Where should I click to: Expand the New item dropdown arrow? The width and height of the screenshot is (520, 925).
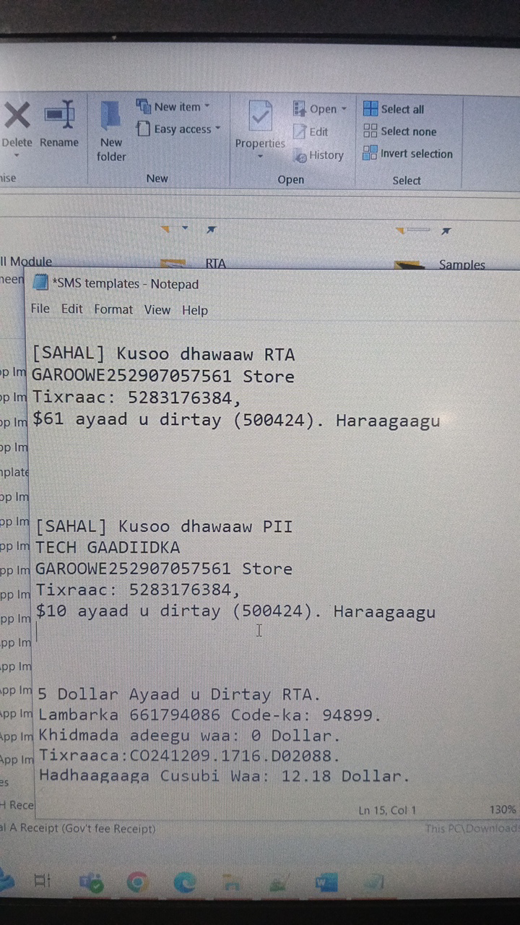click(207, 107)
